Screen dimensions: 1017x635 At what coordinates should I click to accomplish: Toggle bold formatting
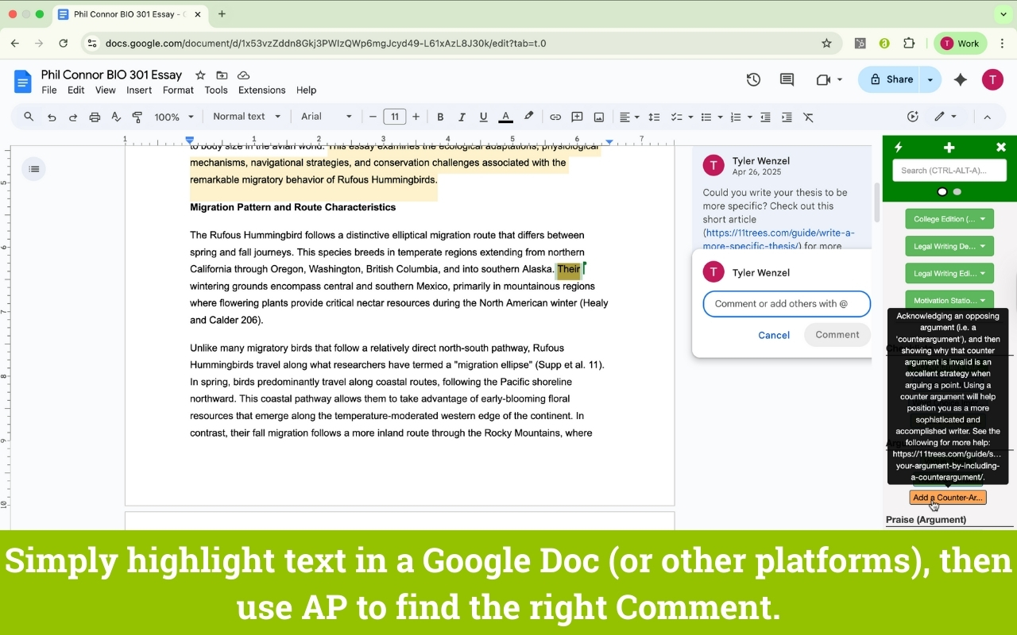pyautogui.click(x=440, y=117)
